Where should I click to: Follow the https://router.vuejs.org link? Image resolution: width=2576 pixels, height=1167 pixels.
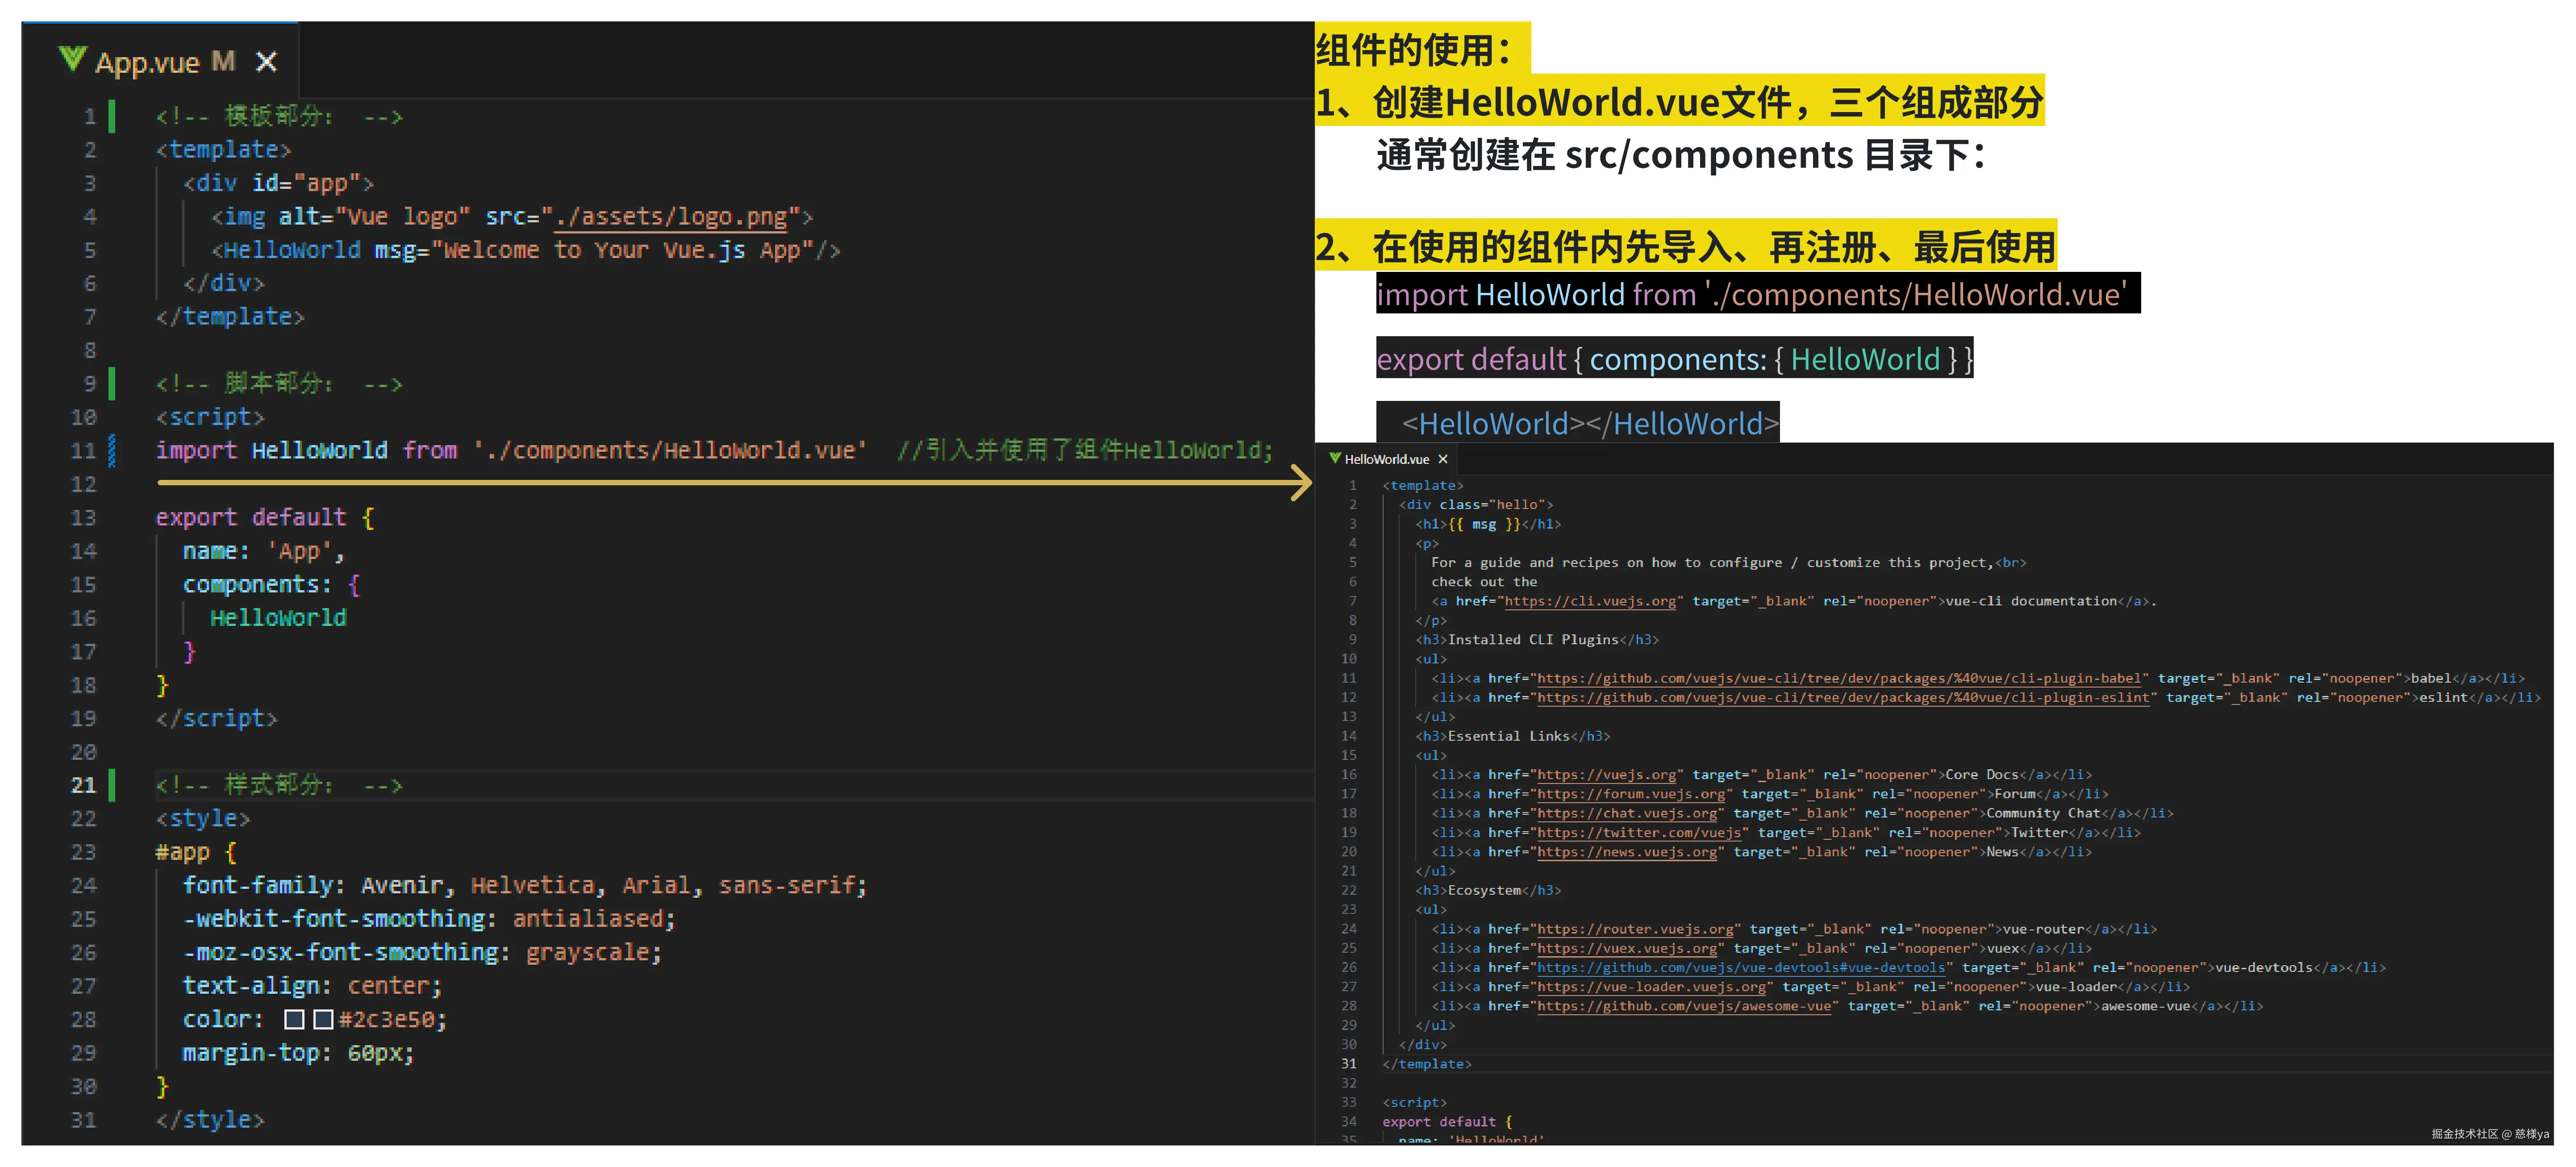(x=1635, y=929)
